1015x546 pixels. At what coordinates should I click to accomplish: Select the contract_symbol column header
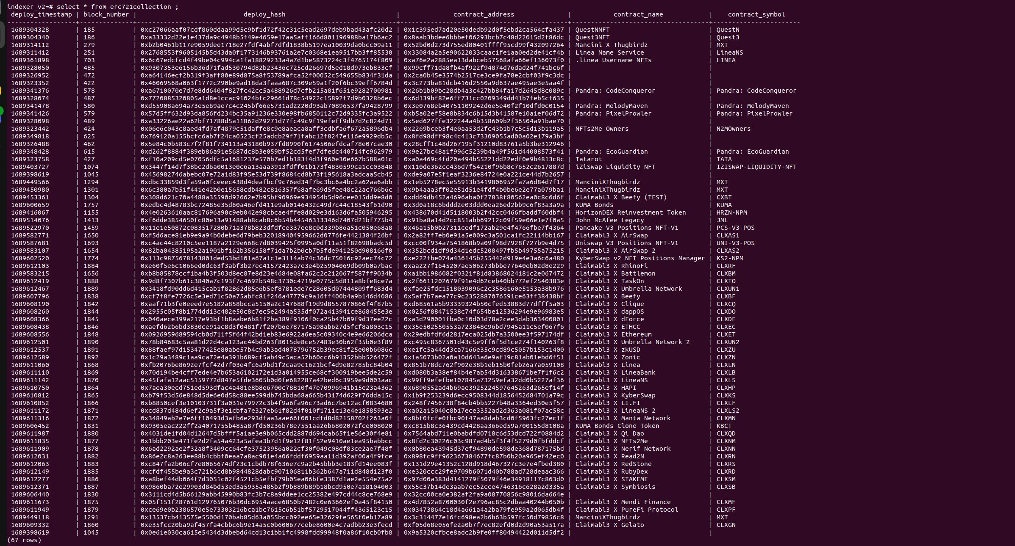pos(756,14)
